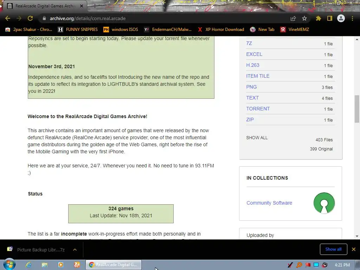This screenshot has width=360, height=270.
Task: Download the TEXT files option
Action: (252, 98)
